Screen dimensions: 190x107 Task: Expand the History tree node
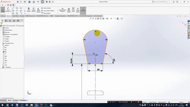[x=1, y=28]
